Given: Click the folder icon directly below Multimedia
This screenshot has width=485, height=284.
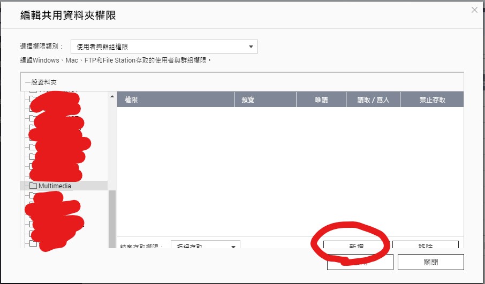Looking at the screenshot, I should (x=33, y=196).
